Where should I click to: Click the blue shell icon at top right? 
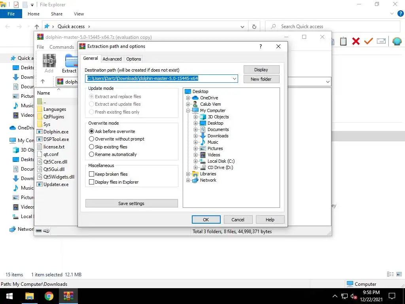tap(397, 41)
